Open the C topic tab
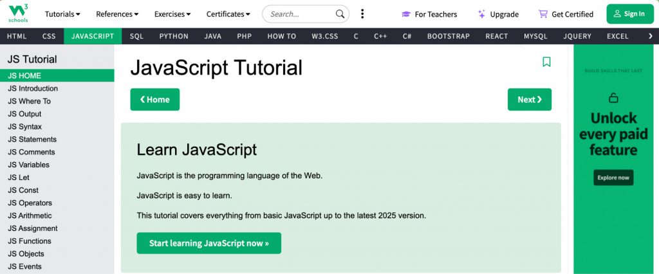 [x=356, y=36]
